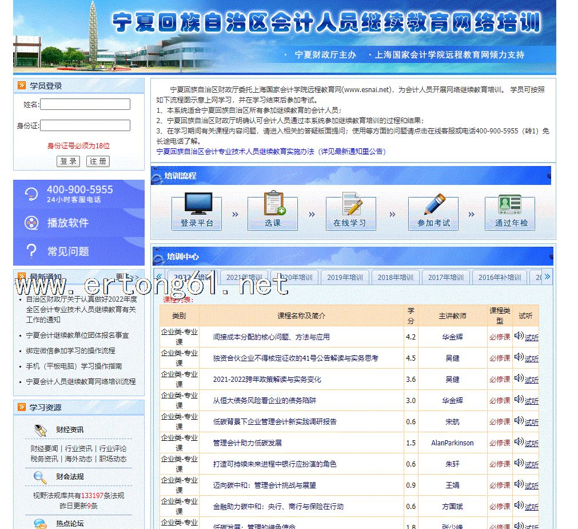Viewport: 578px width, 529px height.
Task: Click 试听 link for 迈向碳中和 course
Action: tap(532, 485)
